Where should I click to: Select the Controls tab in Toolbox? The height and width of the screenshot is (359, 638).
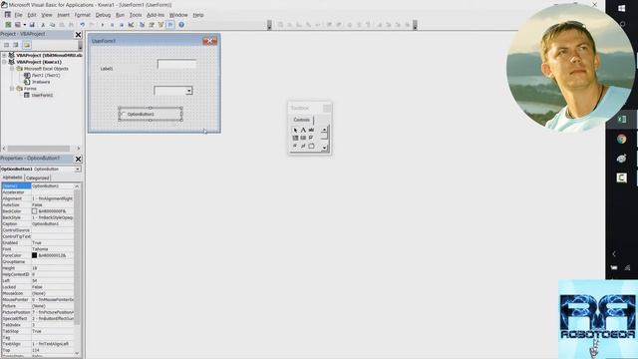pos(301,120)
